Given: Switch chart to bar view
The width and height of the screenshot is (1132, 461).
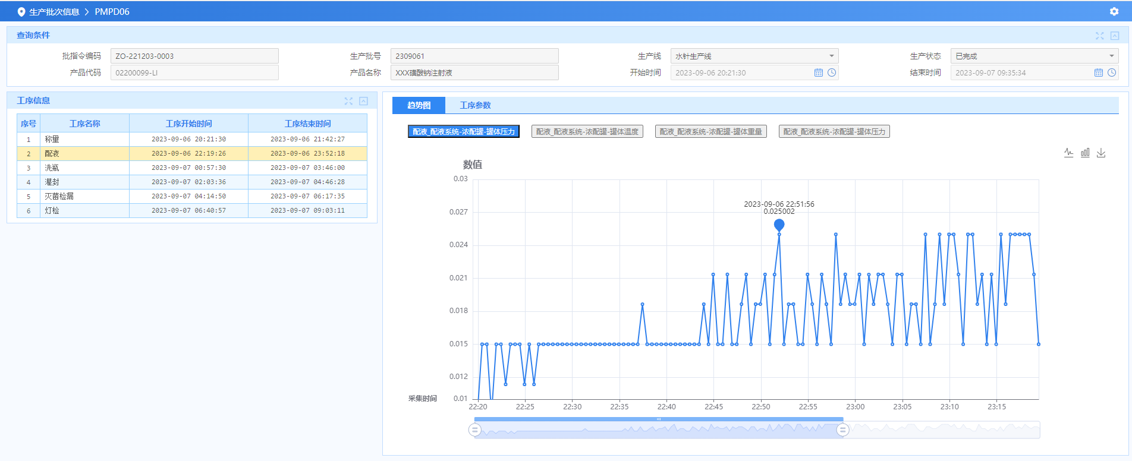Looking at the screenshot, I should (x=1085, y=153).
